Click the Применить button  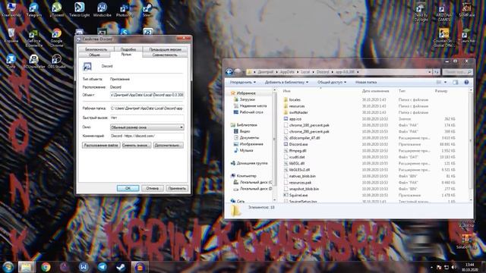click(177, 188)
